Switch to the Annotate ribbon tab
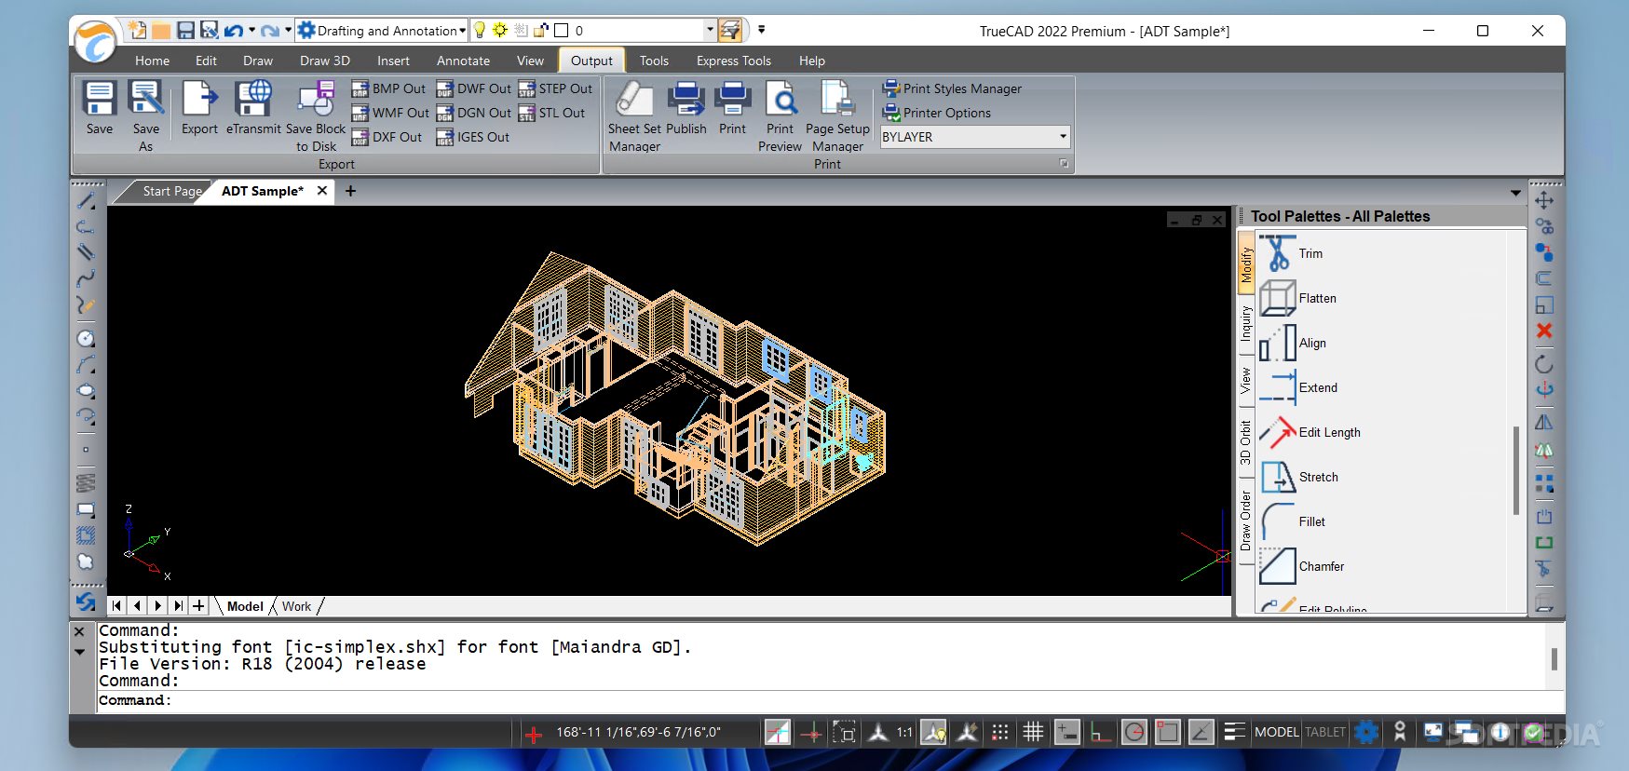The height and width of the screenshot is (771, 1629). click(x=463, y=61)
